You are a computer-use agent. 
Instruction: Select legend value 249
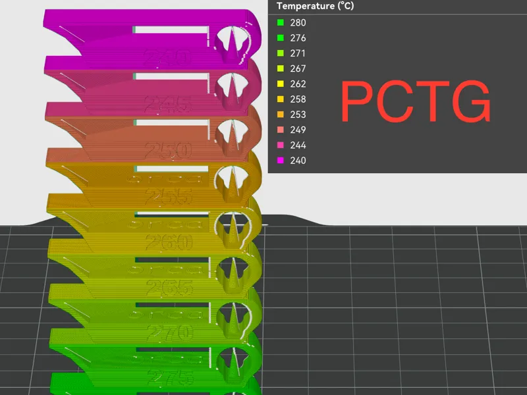(x=298, y=130)
